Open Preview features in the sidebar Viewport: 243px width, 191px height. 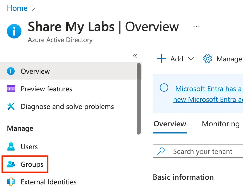pyautogui.click(x=46, y=89)
